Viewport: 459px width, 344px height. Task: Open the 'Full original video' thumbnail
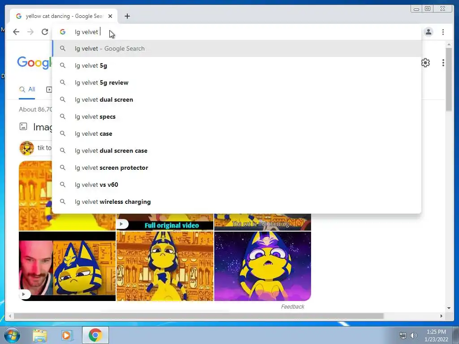165,222
